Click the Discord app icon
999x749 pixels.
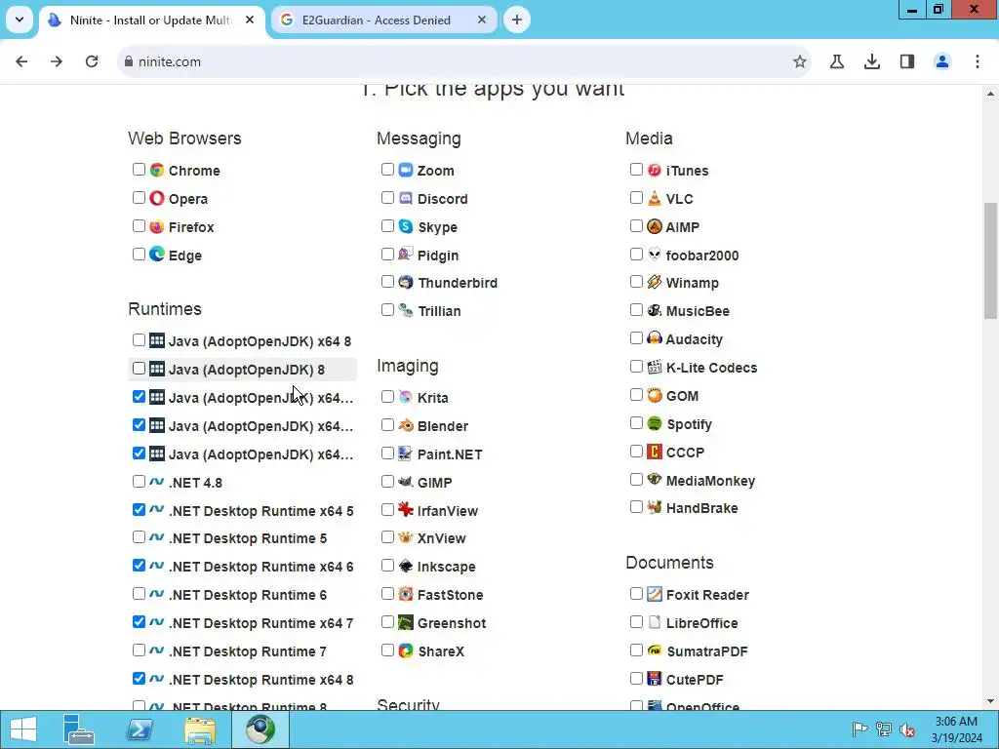point(406,198)
